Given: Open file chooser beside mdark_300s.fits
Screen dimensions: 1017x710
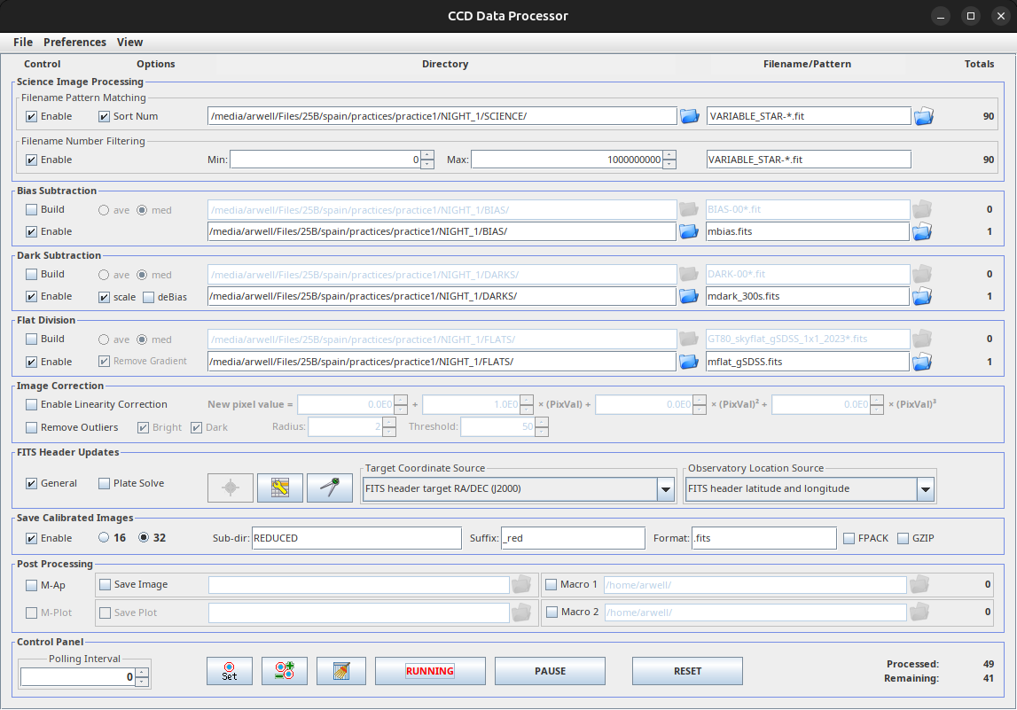Looking at the screenshot, I should click(923, 296).
